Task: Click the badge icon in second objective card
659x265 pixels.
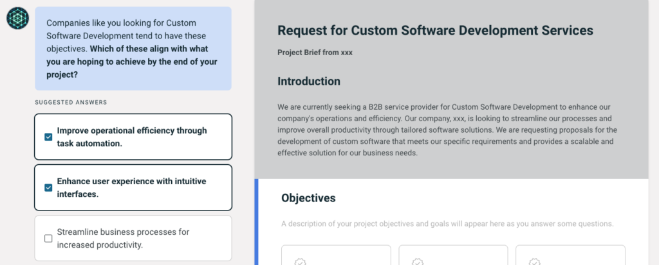Action: [x=418, y=262]
